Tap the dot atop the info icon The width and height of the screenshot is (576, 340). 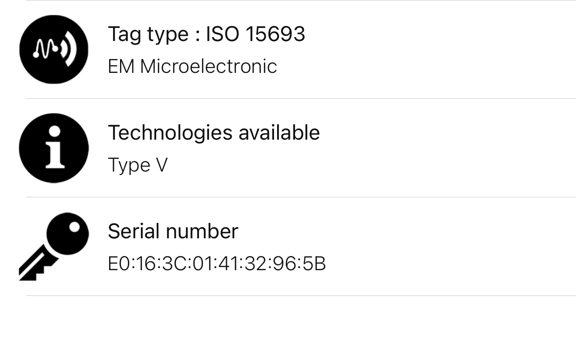click(55, 131)
